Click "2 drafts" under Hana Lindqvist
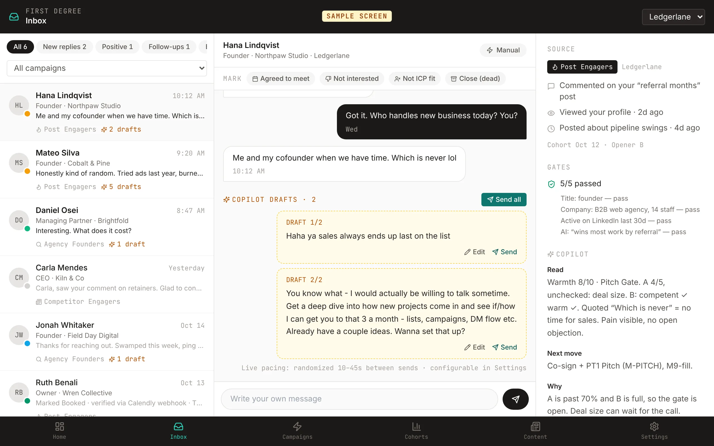 (x=121, y=129)
